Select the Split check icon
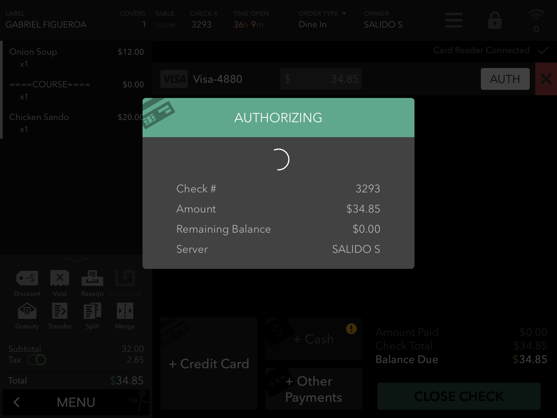 pos(92,311)
